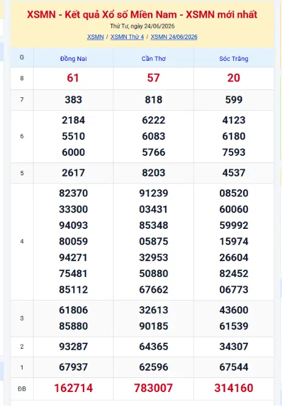Image resolution: width=282 pixels, height=406 pixels.
Task: Click first prize number 67937
Action: [x=73, y=367]
